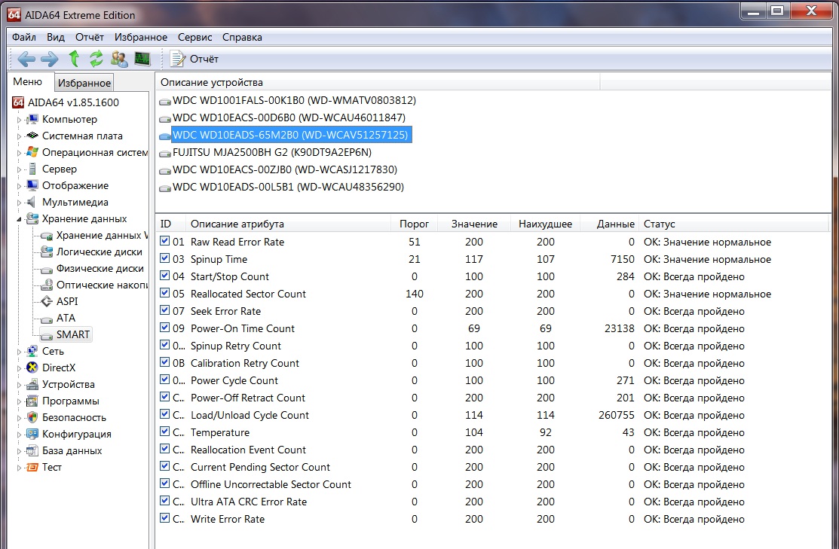
Task: Click the Отчёт toolbar button
Action: click(x=194, y=59)
